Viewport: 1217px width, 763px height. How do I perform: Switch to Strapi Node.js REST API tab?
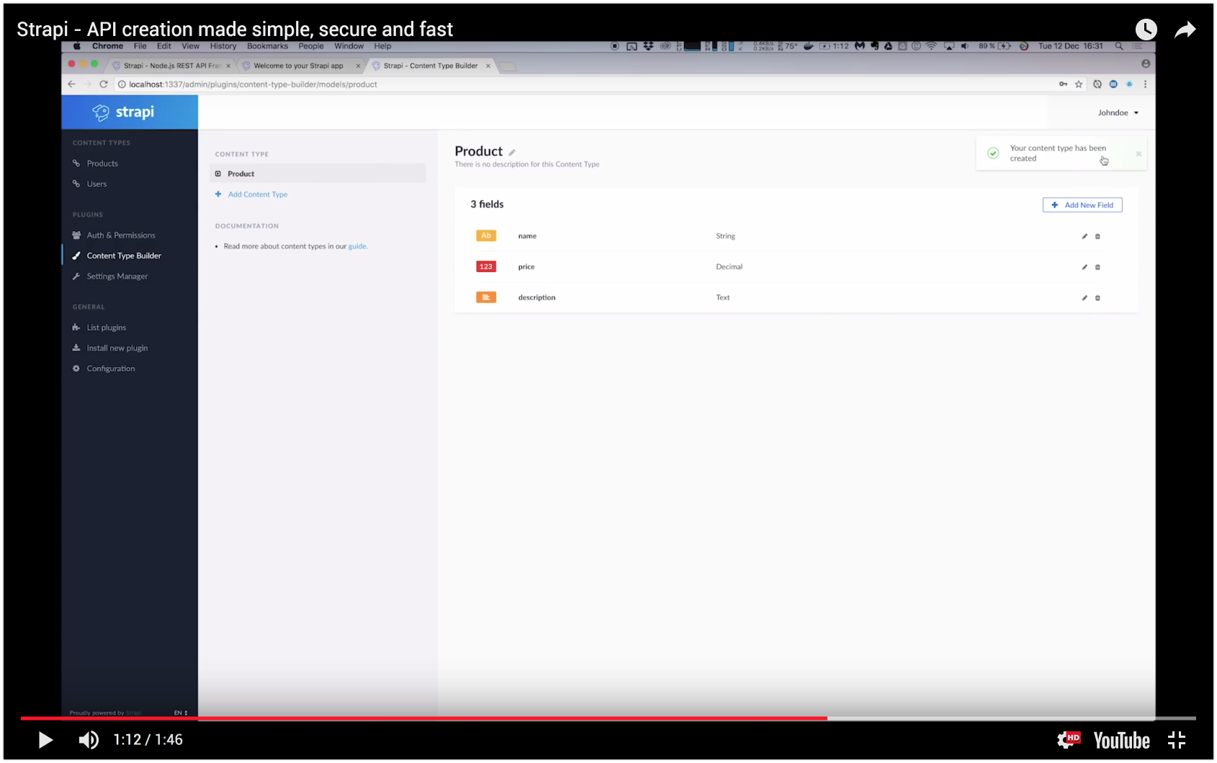click(172, 66)
